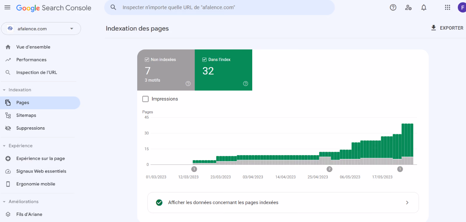
Task: Click the green bar of the tallest chart column
Action: (x=407, y=140)
